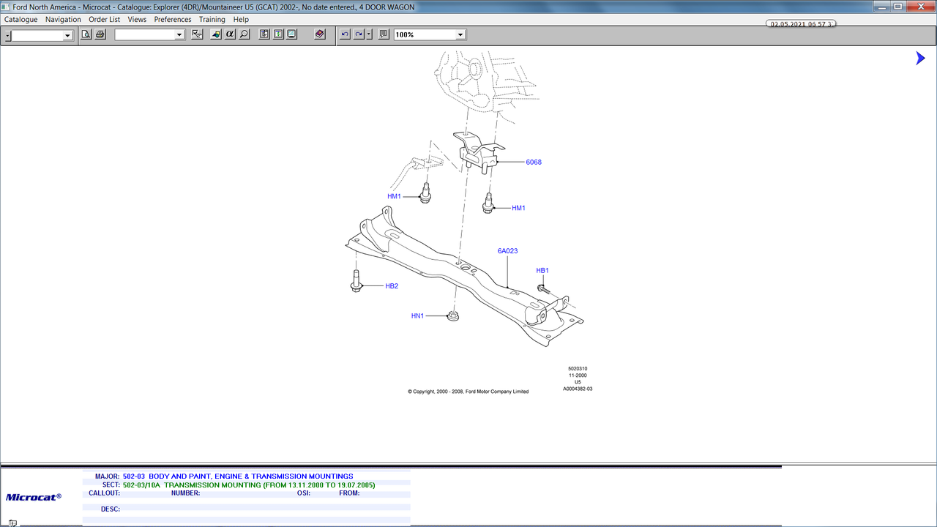
Task: Expand the first toolbar combo box
Action: tap(68, 35)
